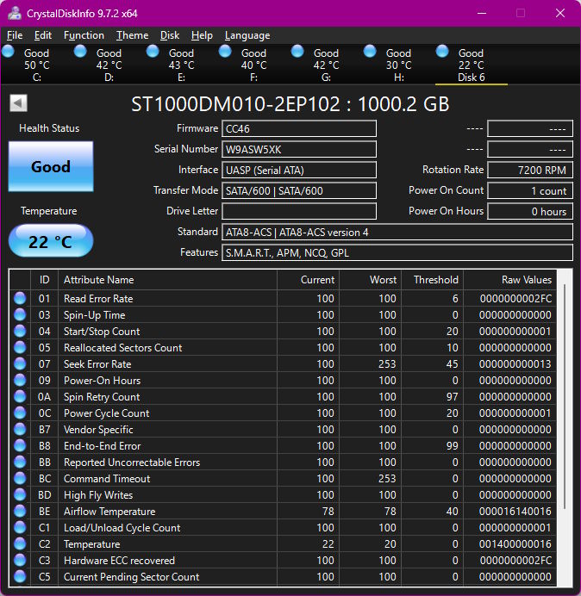The width and height of the screenshot is (581, 596).
Task: Click the Serial Number field W9ASW5XK
Action: (299, 149)
